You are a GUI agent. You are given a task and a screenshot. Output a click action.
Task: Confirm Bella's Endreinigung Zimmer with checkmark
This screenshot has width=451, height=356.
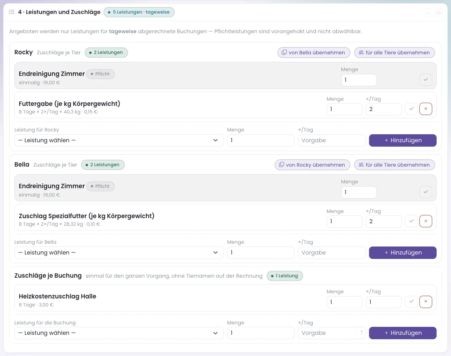tap(426, 192)
